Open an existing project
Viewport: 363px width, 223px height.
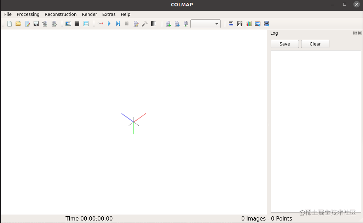(18, 23)
